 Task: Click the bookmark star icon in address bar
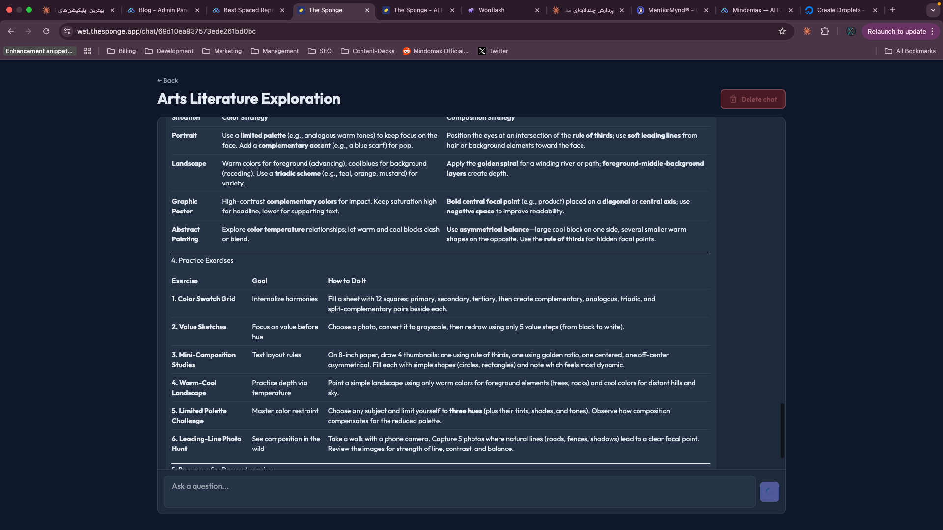tap(782, 31)
